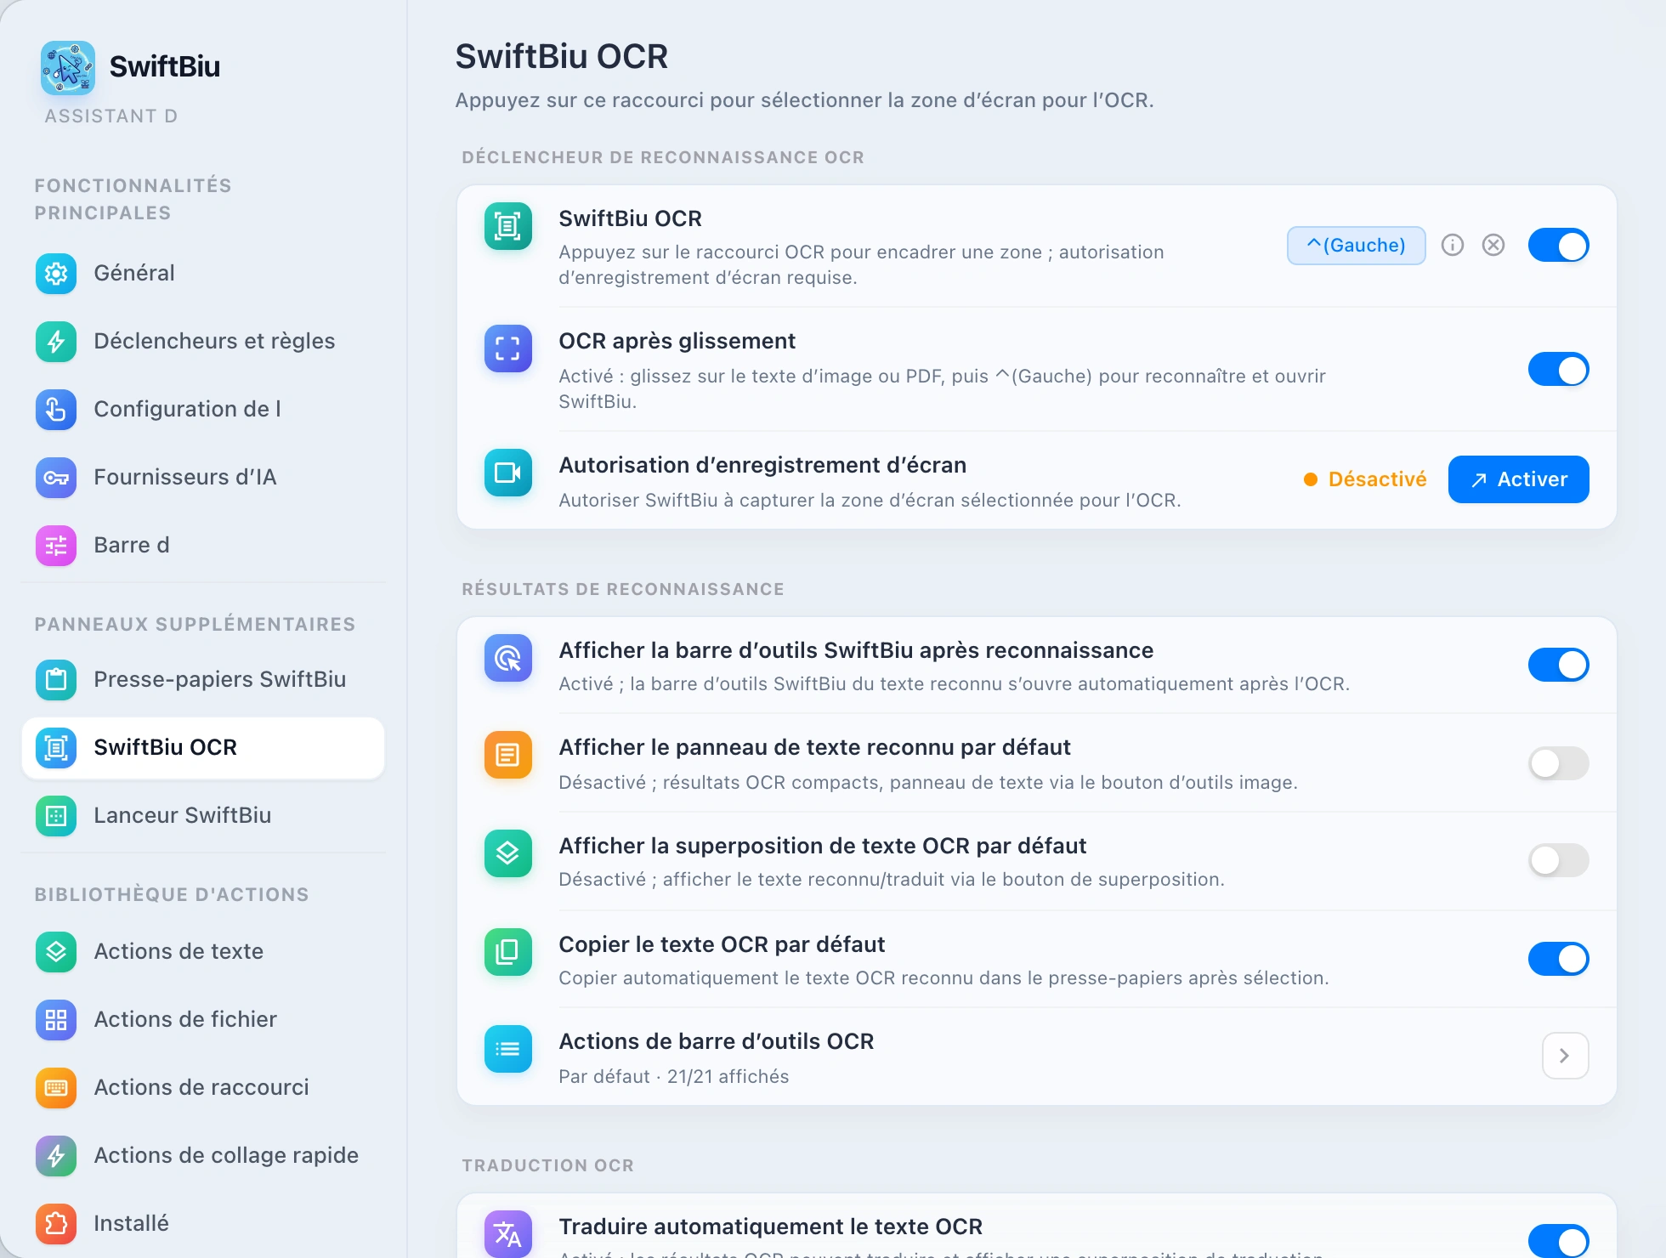
Task: Click the Actions de texte layers icon
Action: click(56, 951)
